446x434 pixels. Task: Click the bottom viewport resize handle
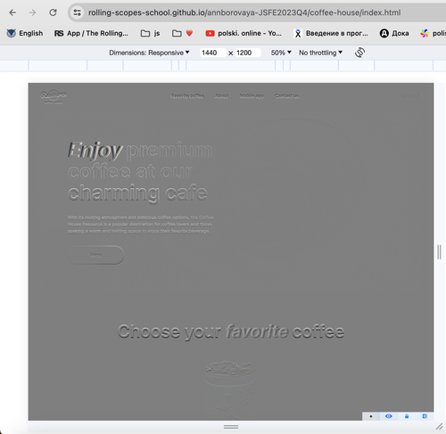click(x=231, y=427)
